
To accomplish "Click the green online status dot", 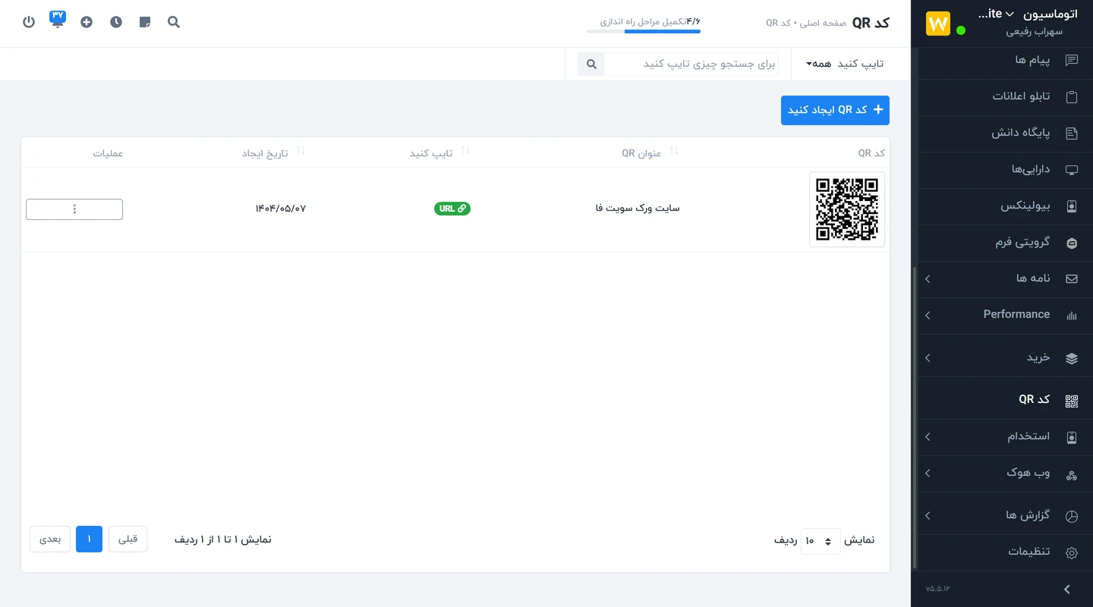I will pos(961,30).
